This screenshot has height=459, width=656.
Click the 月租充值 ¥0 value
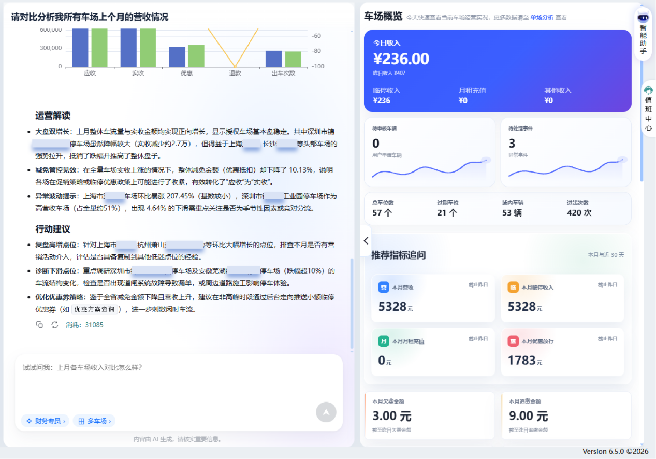[463, 101]
